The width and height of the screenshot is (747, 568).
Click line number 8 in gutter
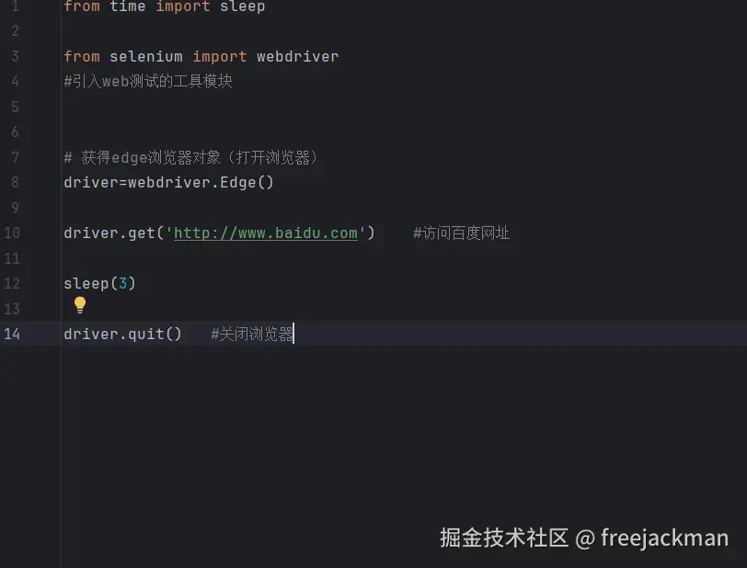[x=15, y=182]
